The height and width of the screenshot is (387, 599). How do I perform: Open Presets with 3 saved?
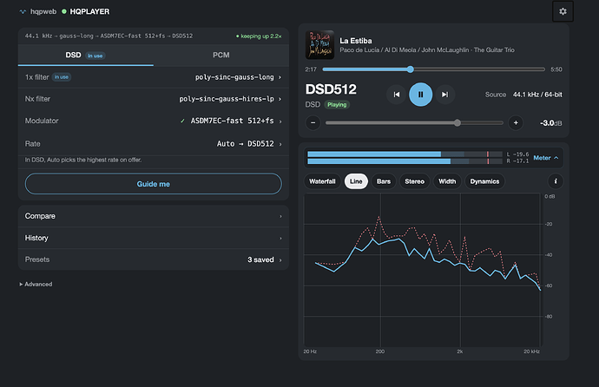pos(153,259)
